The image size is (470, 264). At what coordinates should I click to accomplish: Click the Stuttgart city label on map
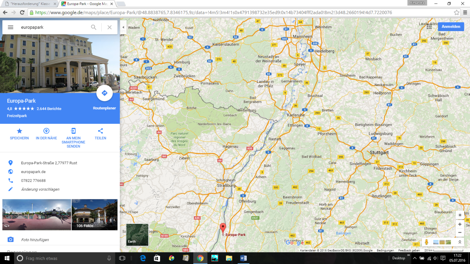(379, 153)
